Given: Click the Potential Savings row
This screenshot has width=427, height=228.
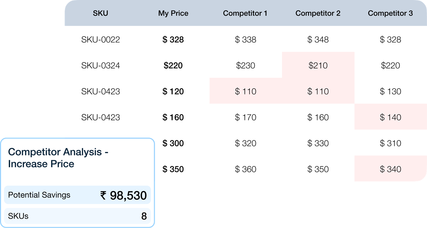Looking at the screenshot, I should tap(77, 195).
